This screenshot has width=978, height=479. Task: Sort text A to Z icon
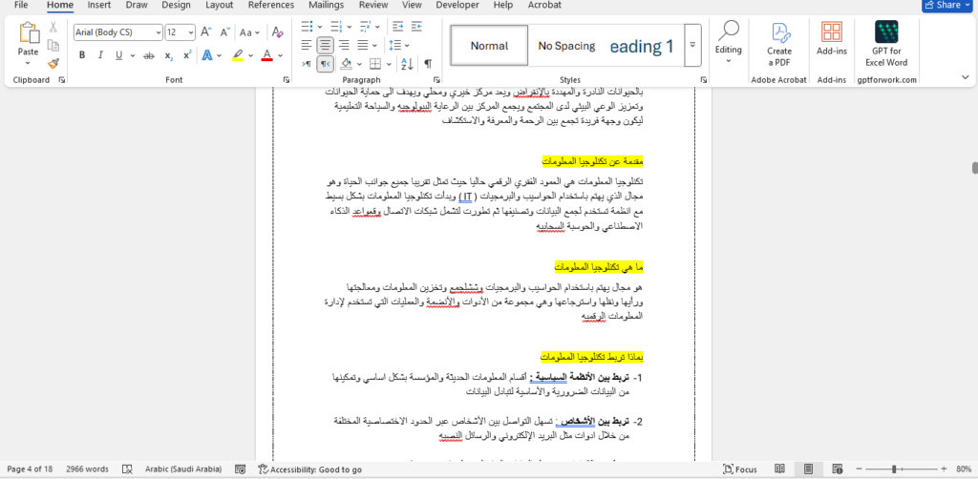point(407,64)
